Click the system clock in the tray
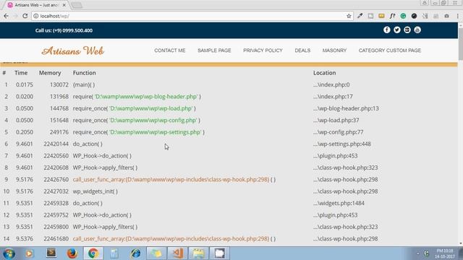 point(445,253)
